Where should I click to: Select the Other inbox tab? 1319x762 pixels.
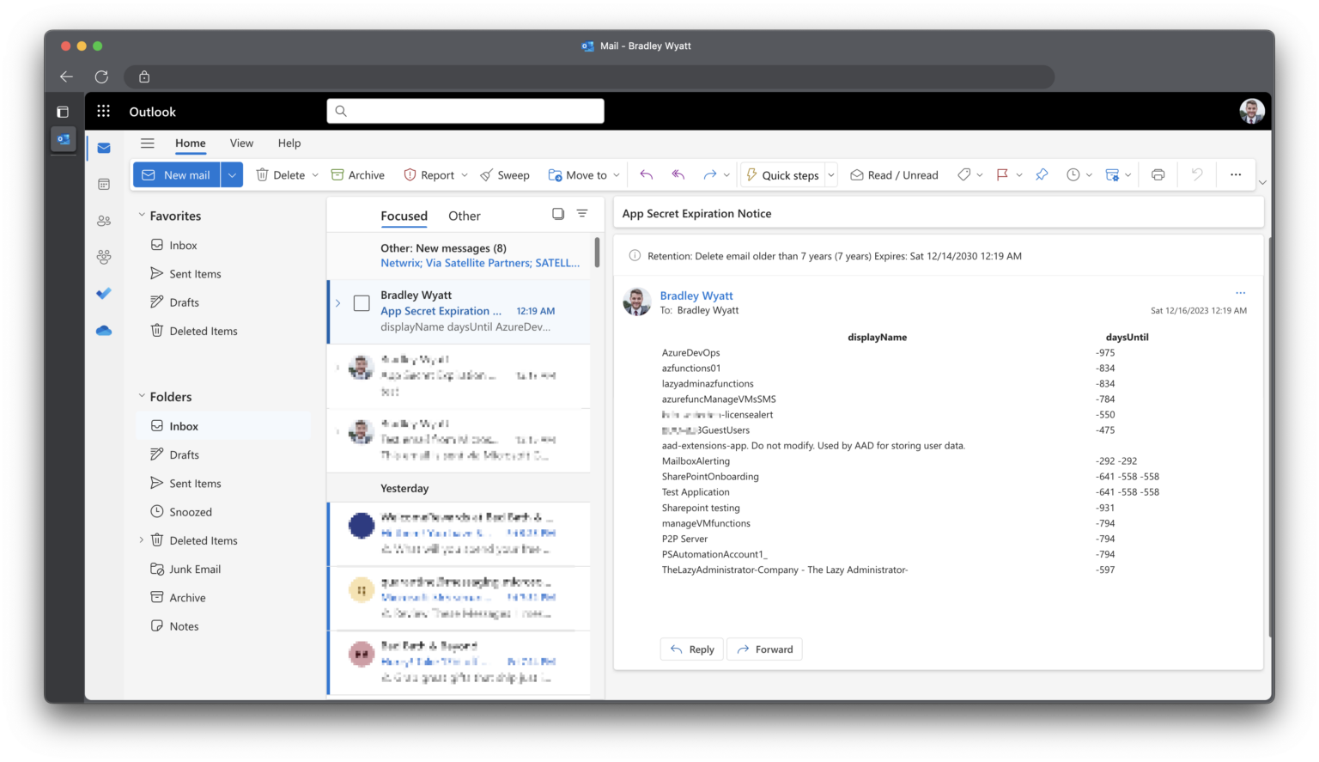465,216
